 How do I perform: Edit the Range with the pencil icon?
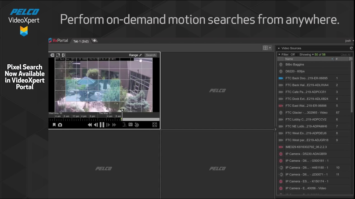click(140, 55)
